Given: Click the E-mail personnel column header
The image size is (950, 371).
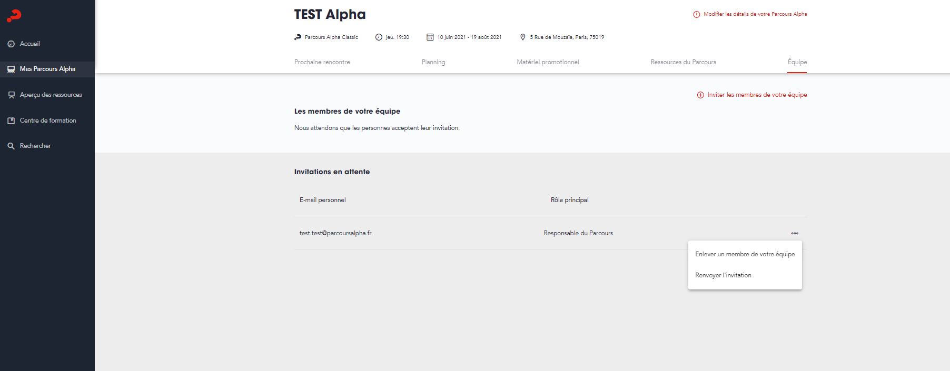Looking at the screenshot, I should [323, 200].
